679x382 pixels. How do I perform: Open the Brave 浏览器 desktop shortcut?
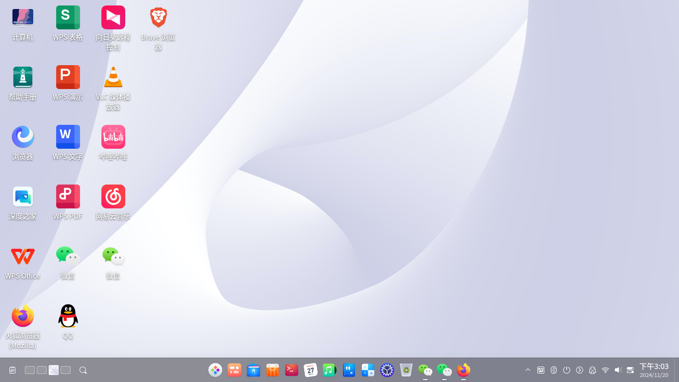click(159, 17)
